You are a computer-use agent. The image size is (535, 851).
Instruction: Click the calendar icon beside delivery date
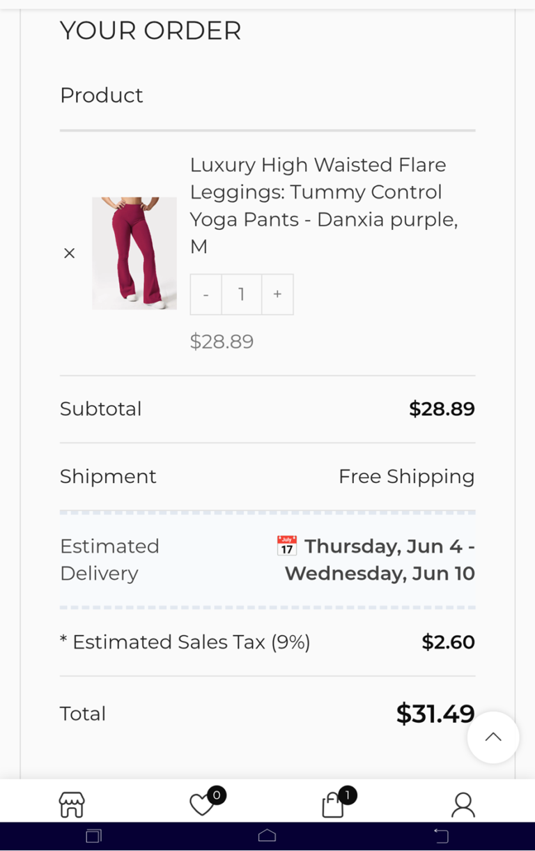tap(287, 546)
